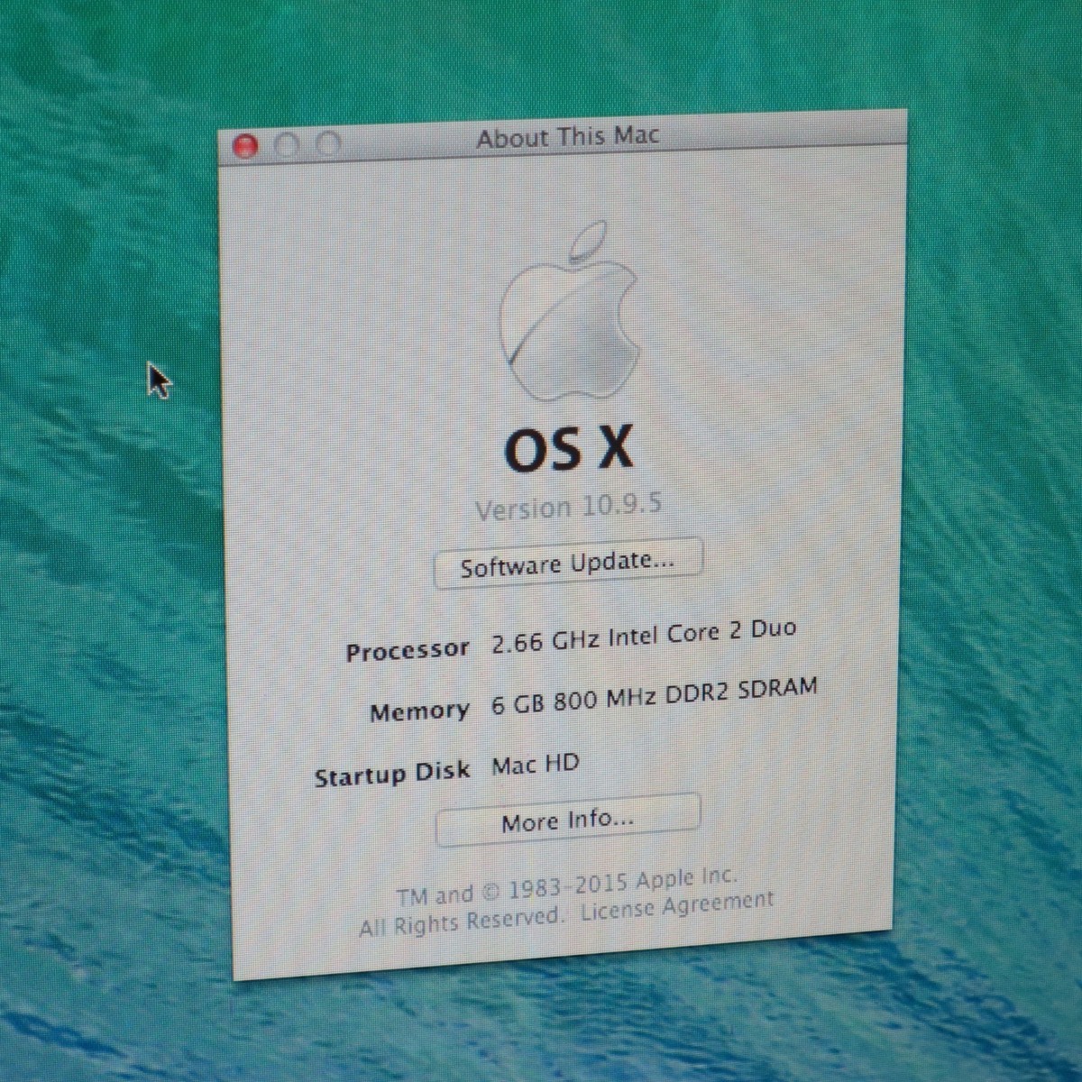Click the 6 GB 800 MHz DDR2 SDRAM text
This screenshot has height=1082, width=1082.
[x=654, y=695]
